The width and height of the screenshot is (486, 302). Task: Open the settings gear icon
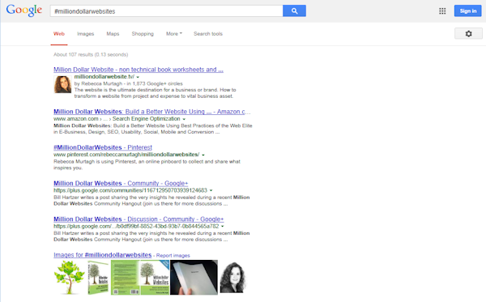point(468,33)
